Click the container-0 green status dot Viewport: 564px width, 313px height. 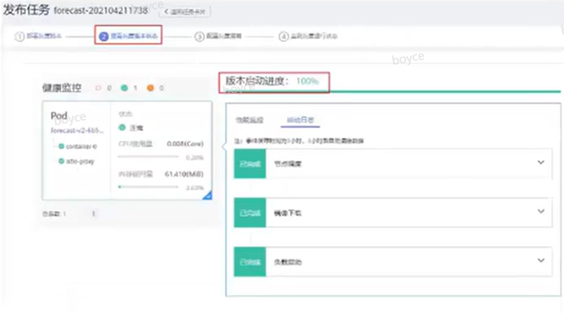pyautogui.click(x=61, y=146)
